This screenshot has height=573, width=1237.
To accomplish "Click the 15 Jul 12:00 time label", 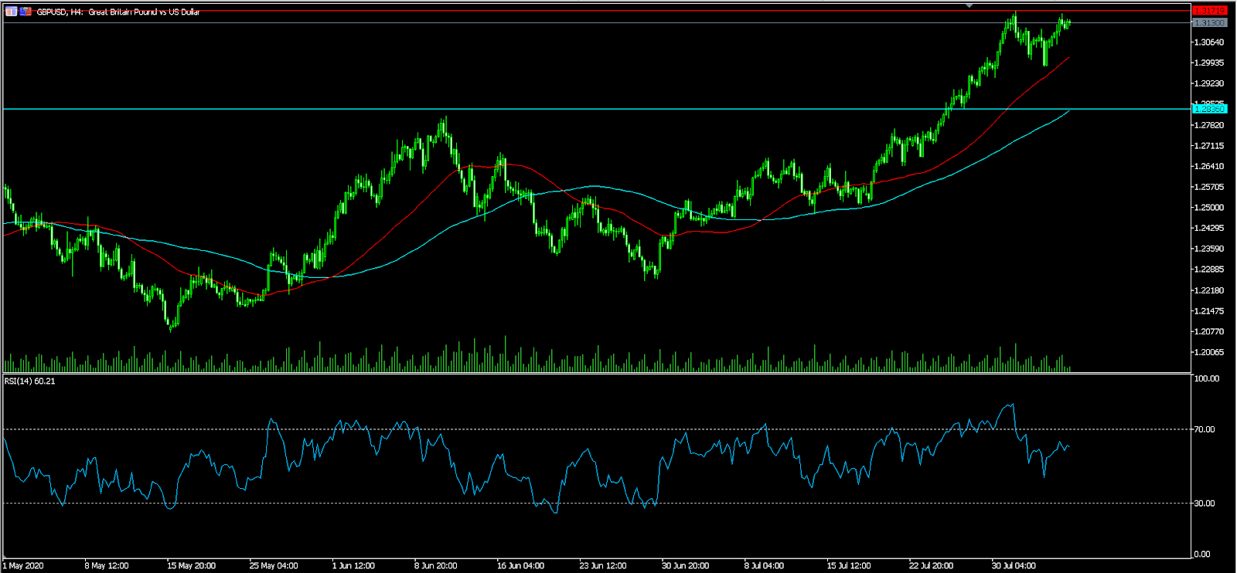I will 849,566.
